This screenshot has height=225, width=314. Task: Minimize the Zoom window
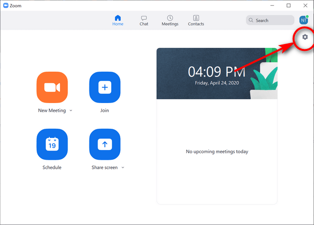tap(272, 6)
